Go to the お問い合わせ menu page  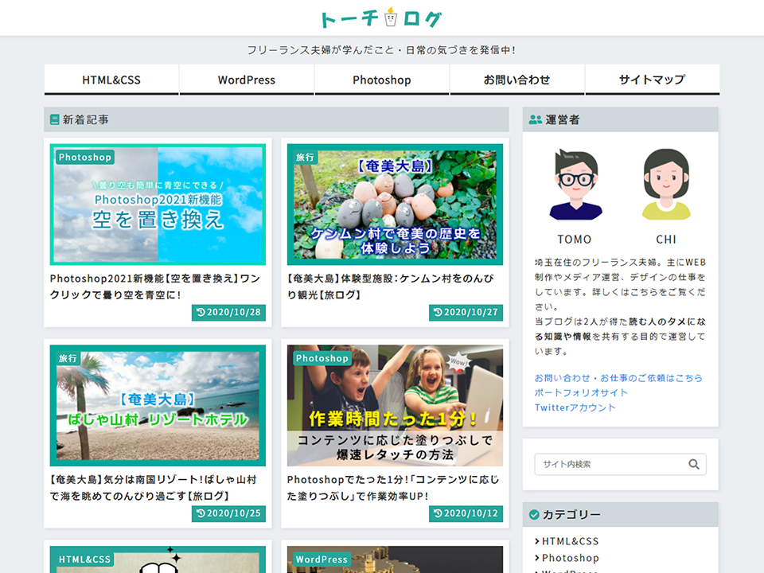[x=517, y=80]
